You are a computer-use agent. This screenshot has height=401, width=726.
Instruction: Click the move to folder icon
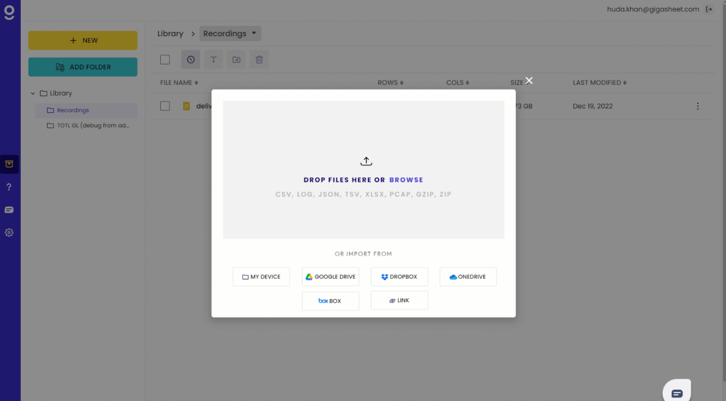point(236,60)
